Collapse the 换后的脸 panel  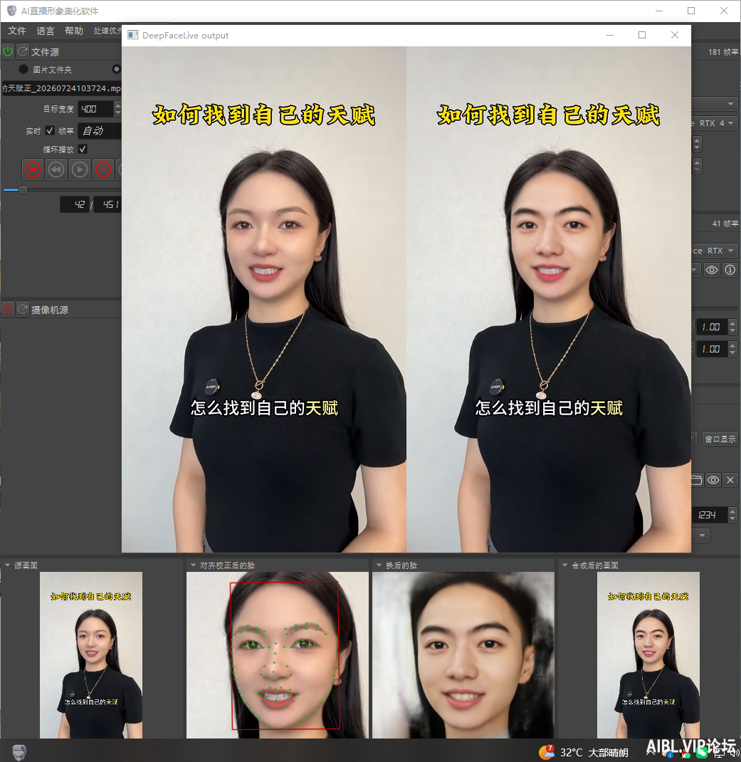[379, 565]
